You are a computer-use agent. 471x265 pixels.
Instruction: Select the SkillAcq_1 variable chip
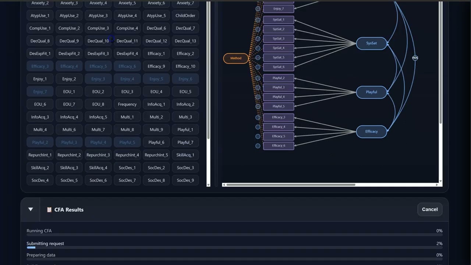tap(185, 155)
